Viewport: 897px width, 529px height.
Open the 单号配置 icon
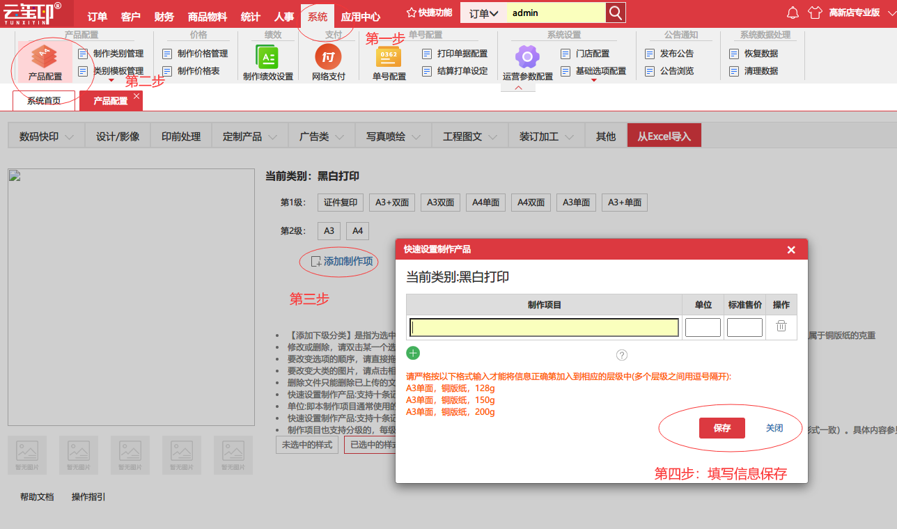(x=389, y=56)
